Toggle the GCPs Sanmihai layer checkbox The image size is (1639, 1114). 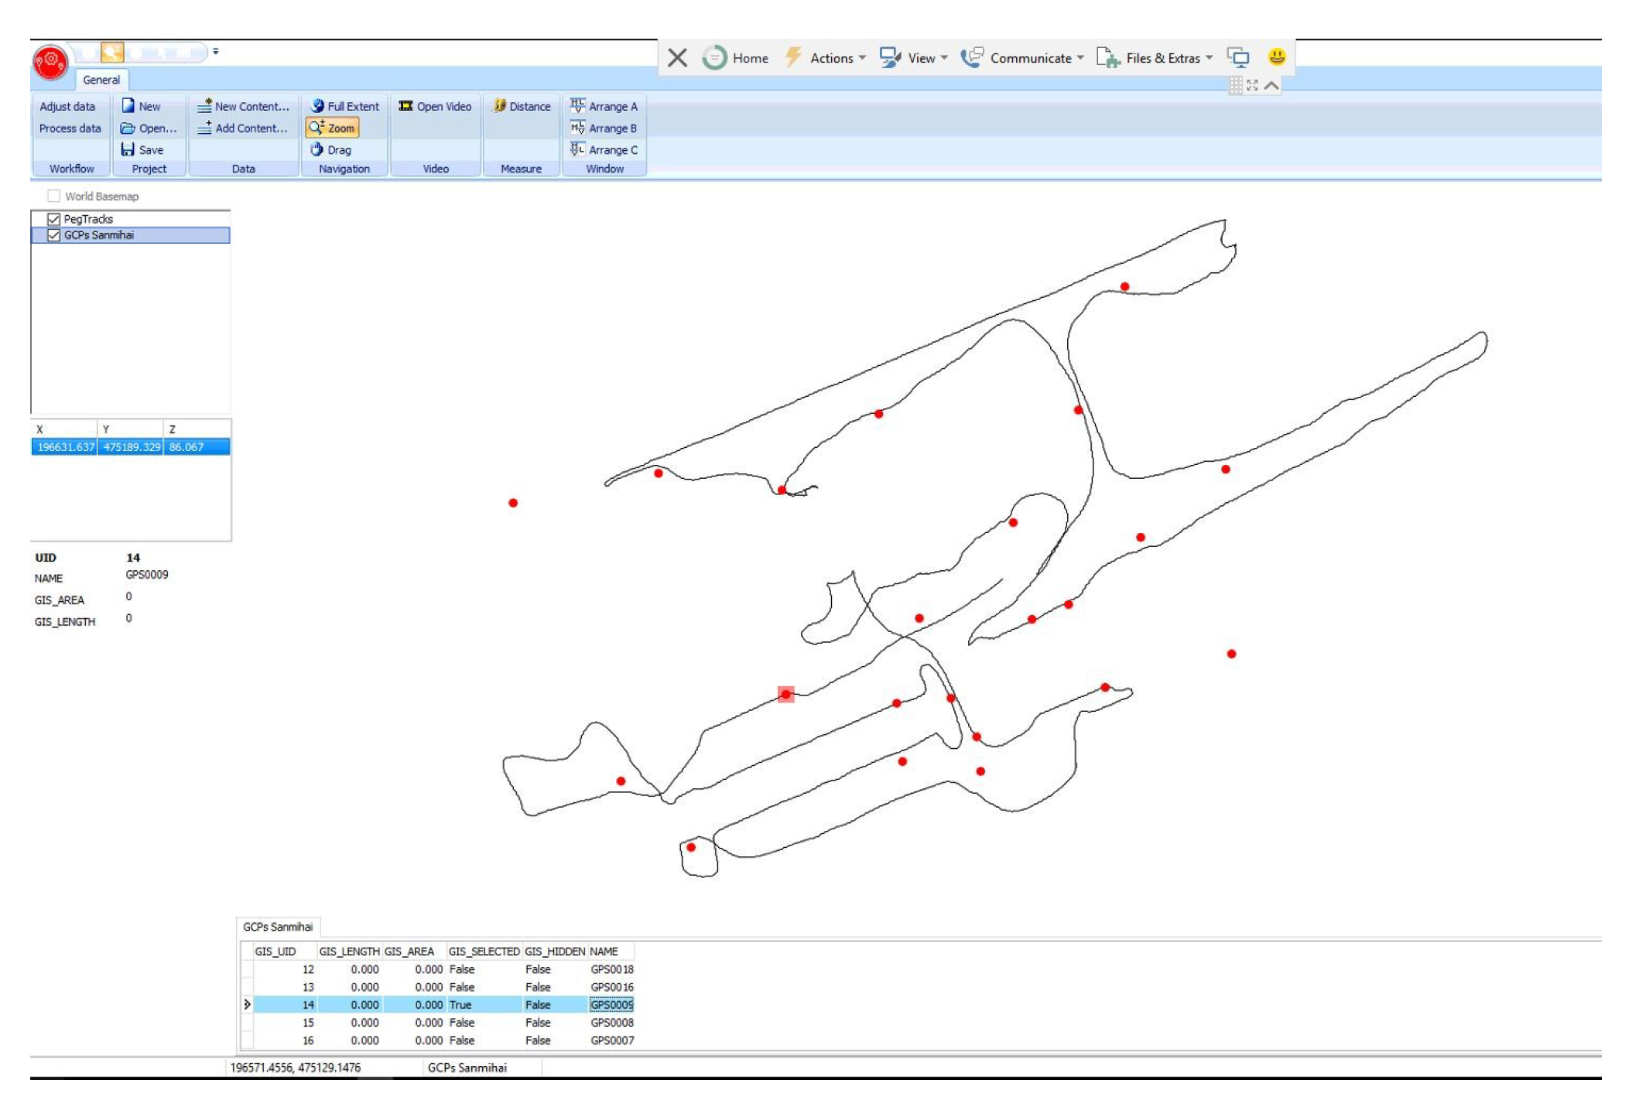(53, 235)
